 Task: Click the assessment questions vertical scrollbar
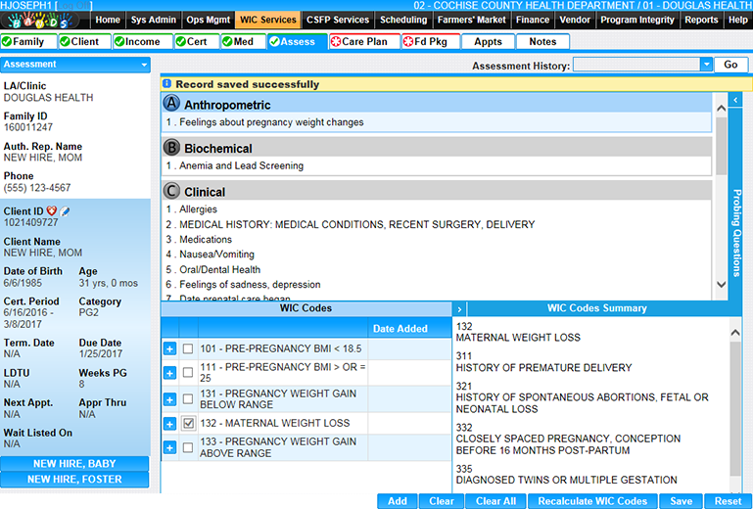722,196
